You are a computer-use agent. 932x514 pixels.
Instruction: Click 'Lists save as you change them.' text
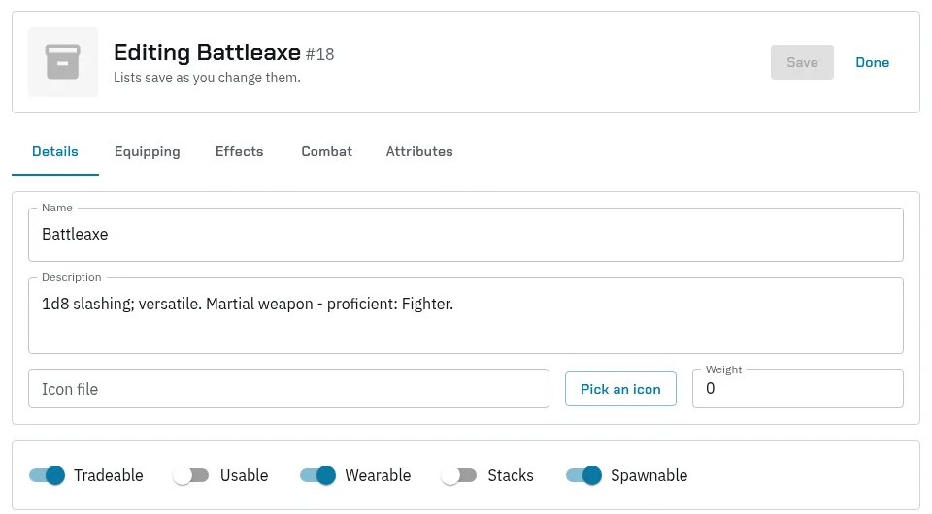click(x=207, y=78)
